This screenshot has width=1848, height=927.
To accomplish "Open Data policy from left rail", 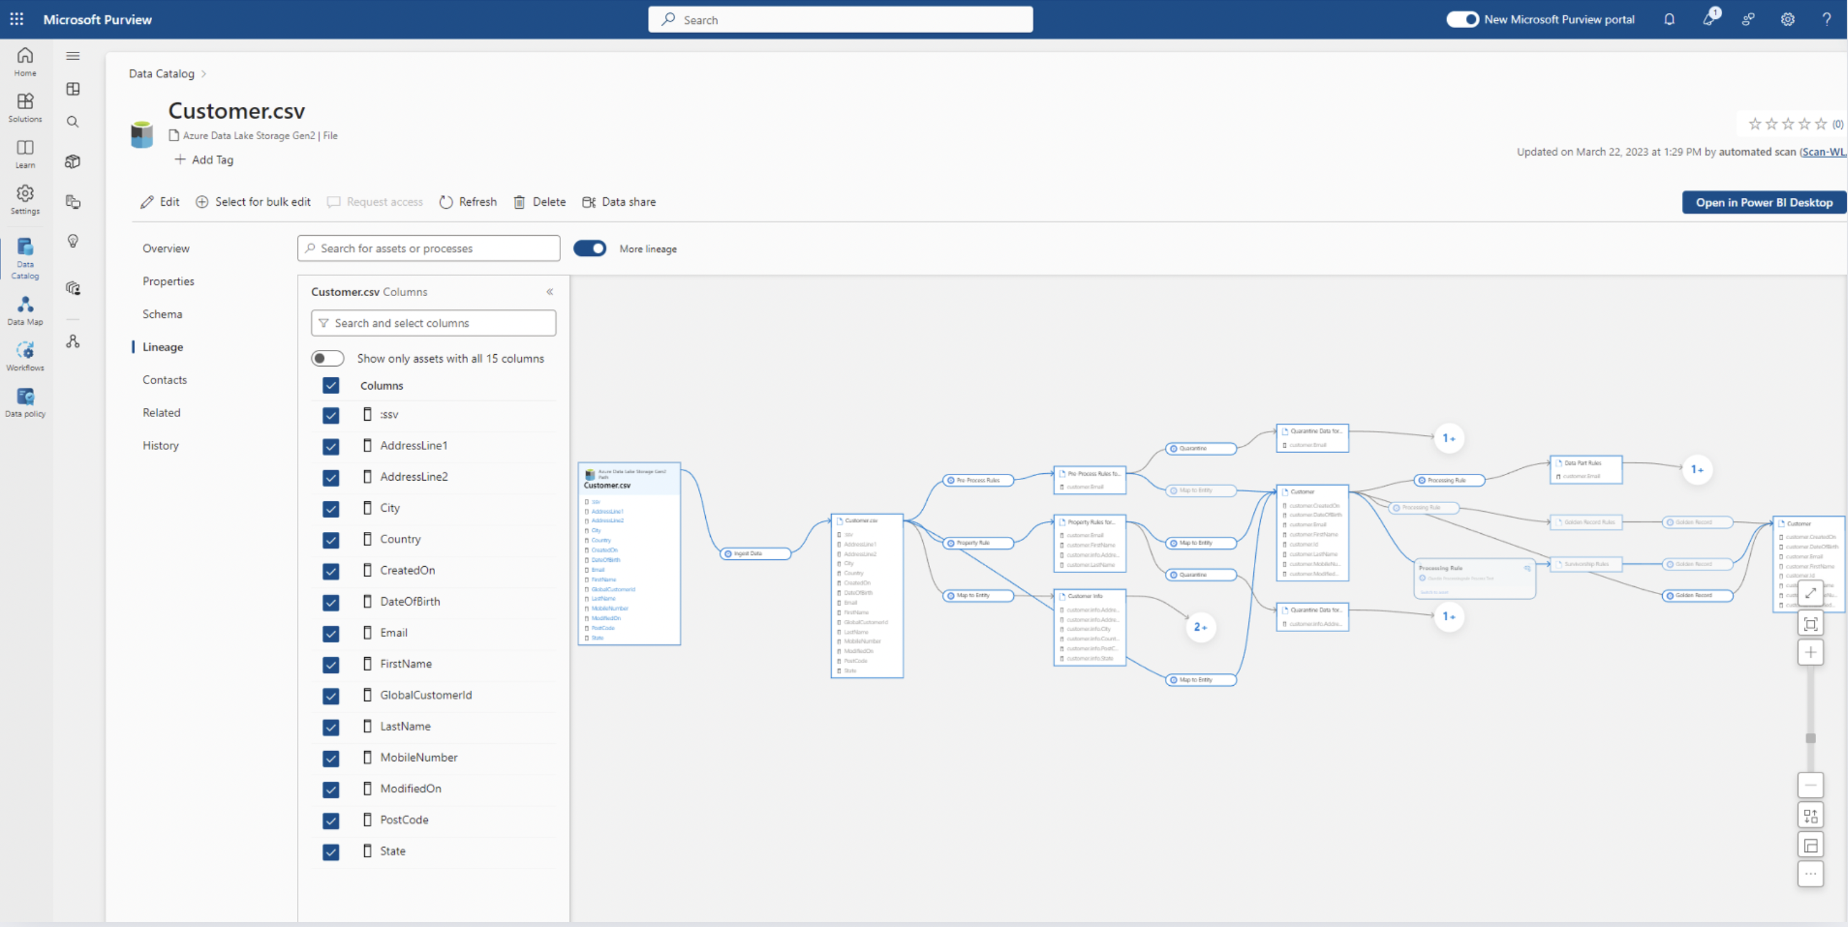I will [x=25, y=401].
